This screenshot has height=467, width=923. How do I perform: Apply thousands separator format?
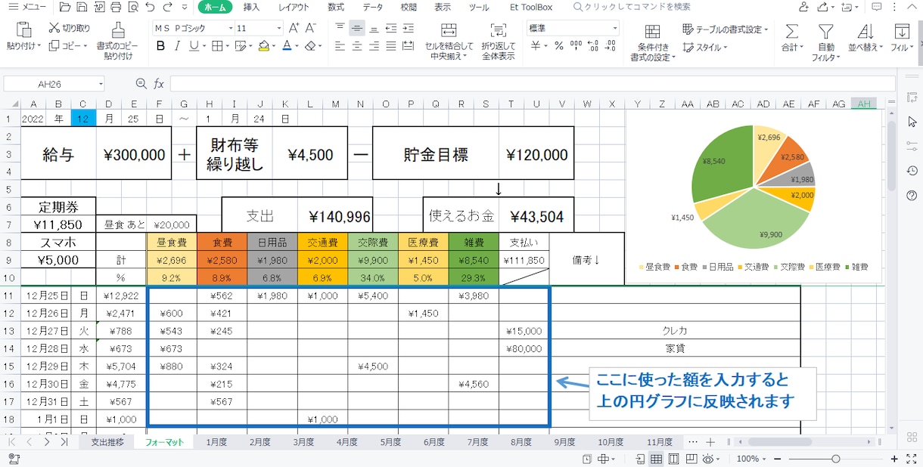click(574, 46)
